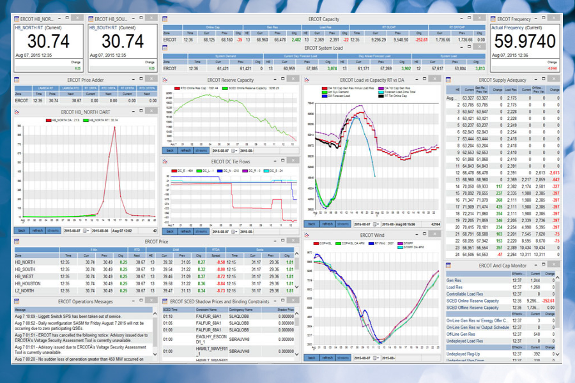Click start date field in ERCOT Wind chart
The height and width of the screenshot is (383, 575).
pos(367,357)
